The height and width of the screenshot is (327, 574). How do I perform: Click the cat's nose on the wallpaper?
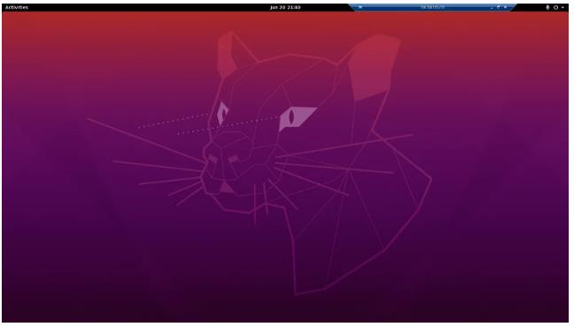tap(222, 159)
